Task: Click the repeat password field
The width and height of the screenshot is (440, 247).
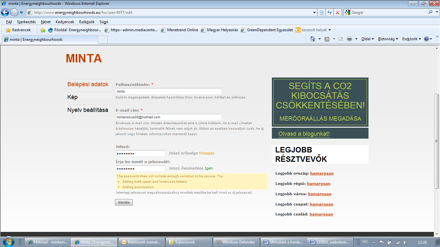Action: tap(140, 169)
